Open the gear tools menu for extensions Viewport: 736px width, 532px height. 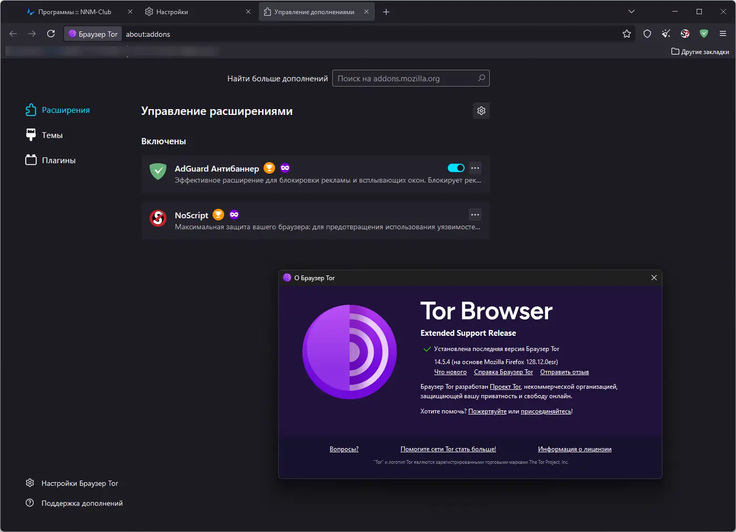tap(481, 111)
